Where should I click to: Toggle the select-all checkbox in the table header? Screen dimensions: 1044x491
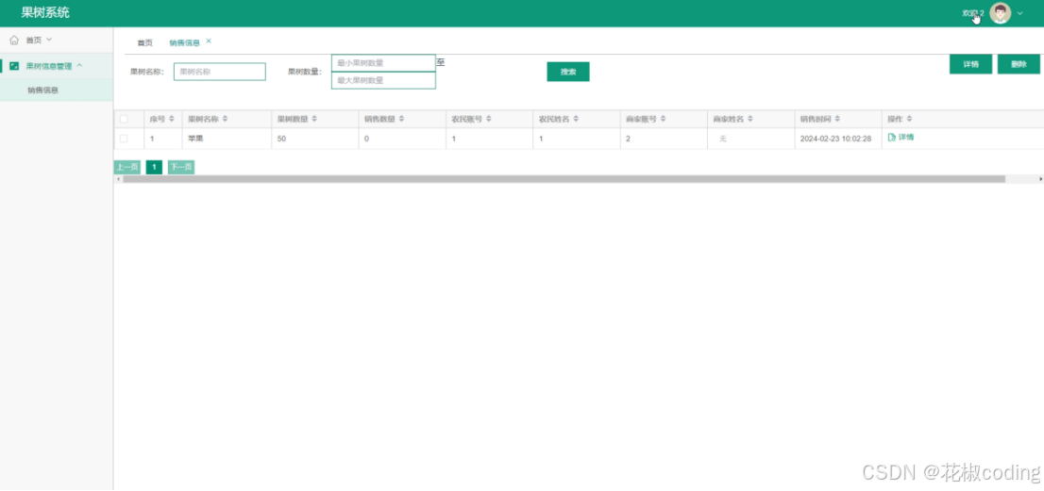click(x=123, y=119)
